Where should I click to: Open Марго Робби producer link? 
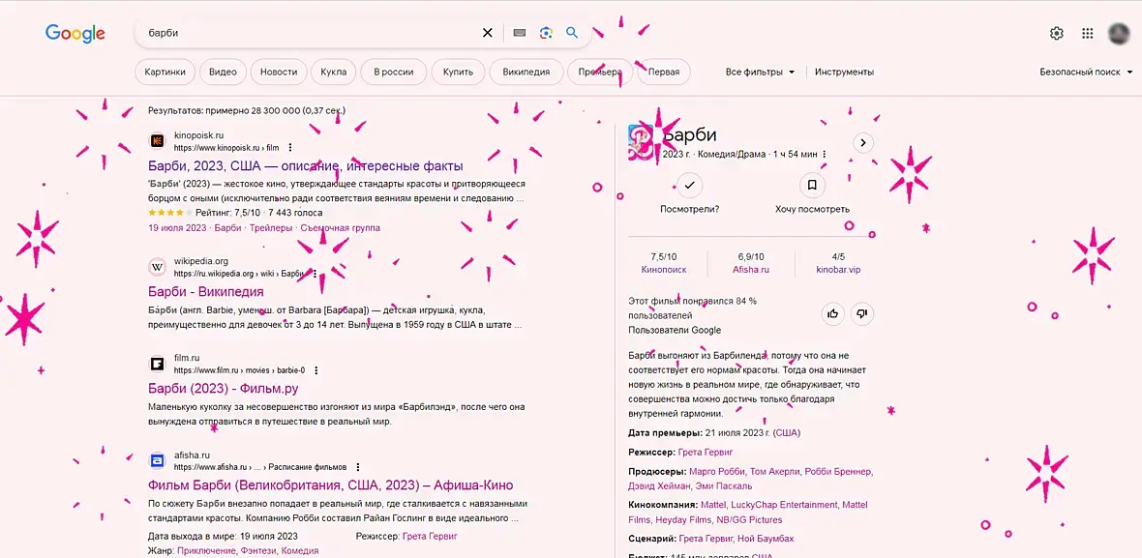tap(717, 471)
